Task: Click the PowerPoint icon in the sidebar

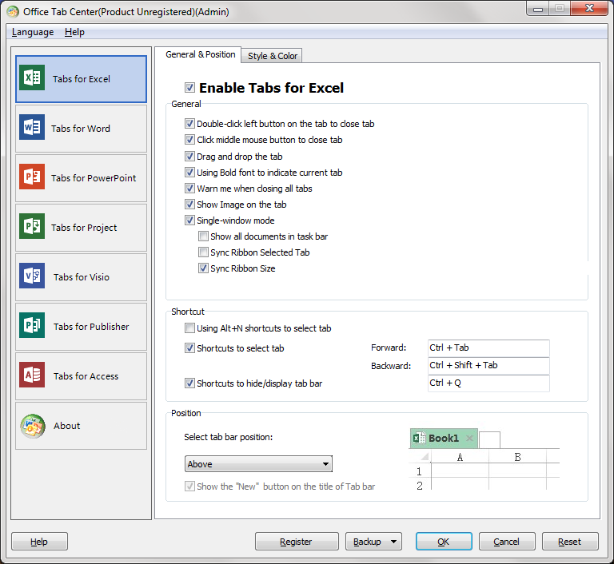Action: click(32, 177)
